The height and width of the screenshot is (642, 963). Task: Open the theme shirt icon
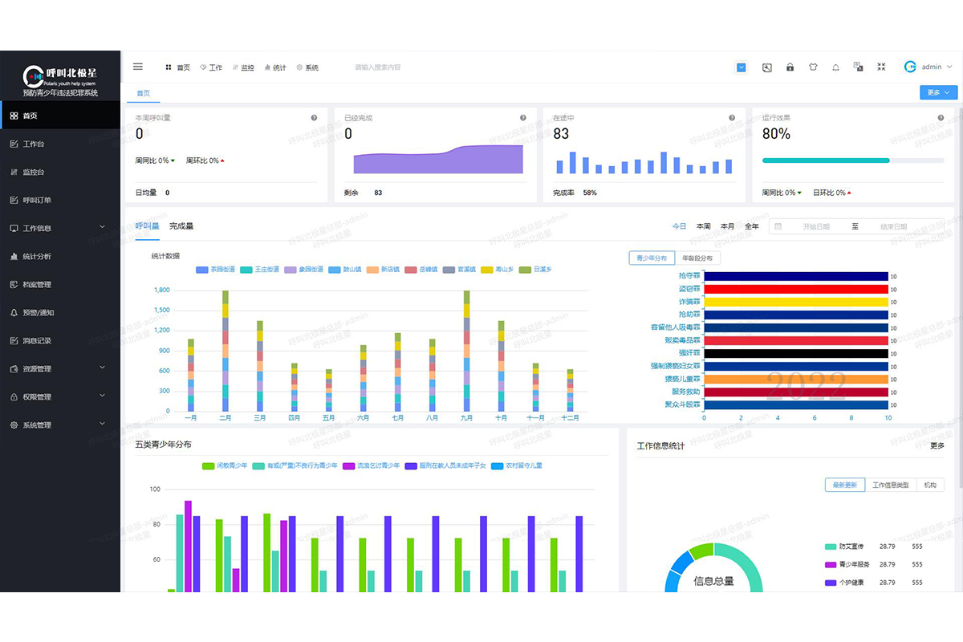(x=812, y=67)
